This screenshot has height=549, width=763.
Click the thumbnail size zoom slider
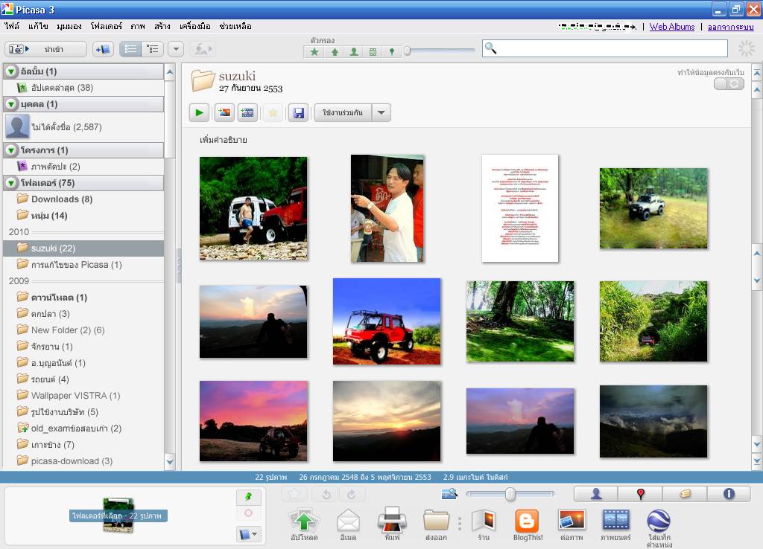click(x=510, y=494)
